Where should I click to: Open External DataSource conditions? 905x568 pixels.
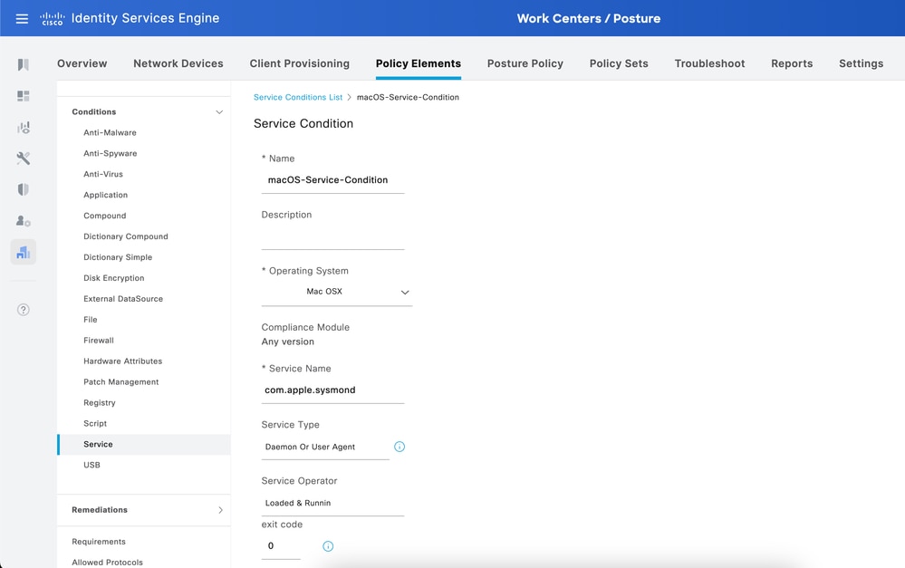tap(123, 299)
